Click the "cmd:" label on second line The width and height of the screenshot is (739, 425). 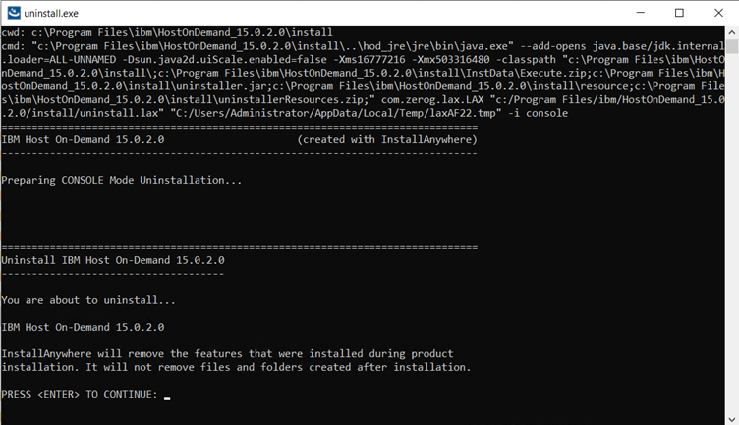pyautogui.click(x=14, y=46)
